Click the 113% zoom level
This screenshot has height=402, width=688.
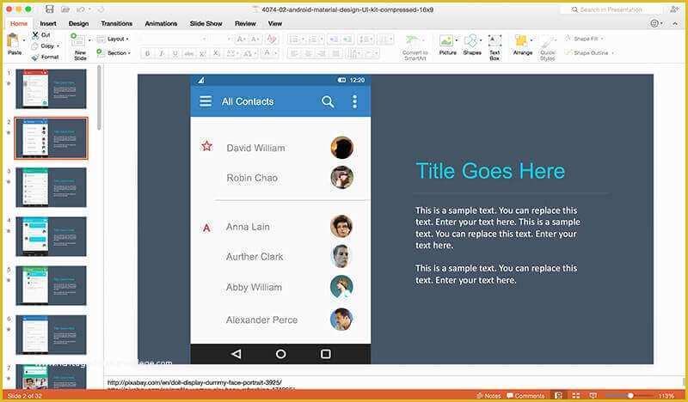point(666,395)
